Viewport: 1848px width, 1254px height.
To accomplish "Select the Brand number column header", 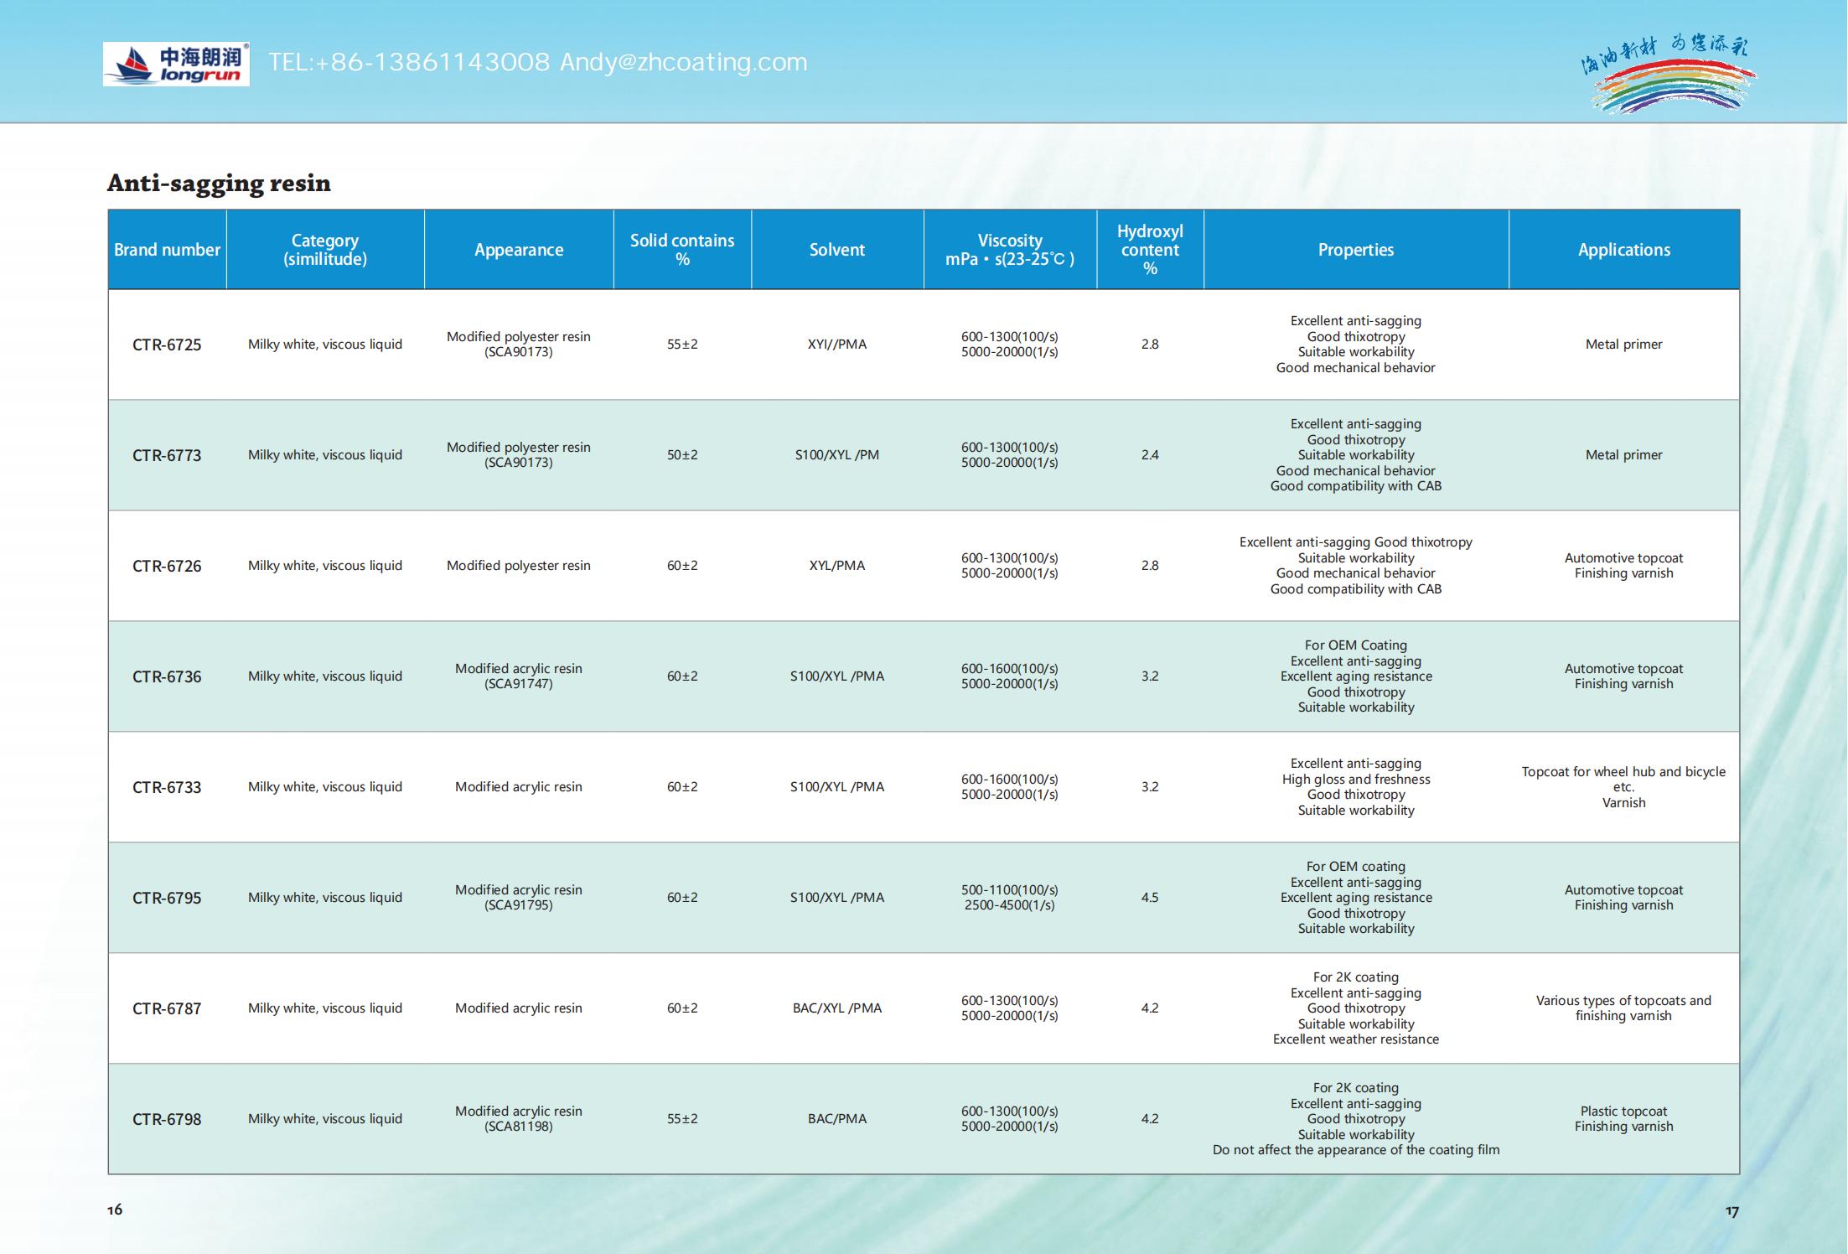I will click(167, 250).
